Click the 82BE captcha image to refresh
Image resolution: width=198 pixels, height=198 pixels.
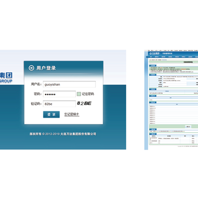tap(84, 103)
